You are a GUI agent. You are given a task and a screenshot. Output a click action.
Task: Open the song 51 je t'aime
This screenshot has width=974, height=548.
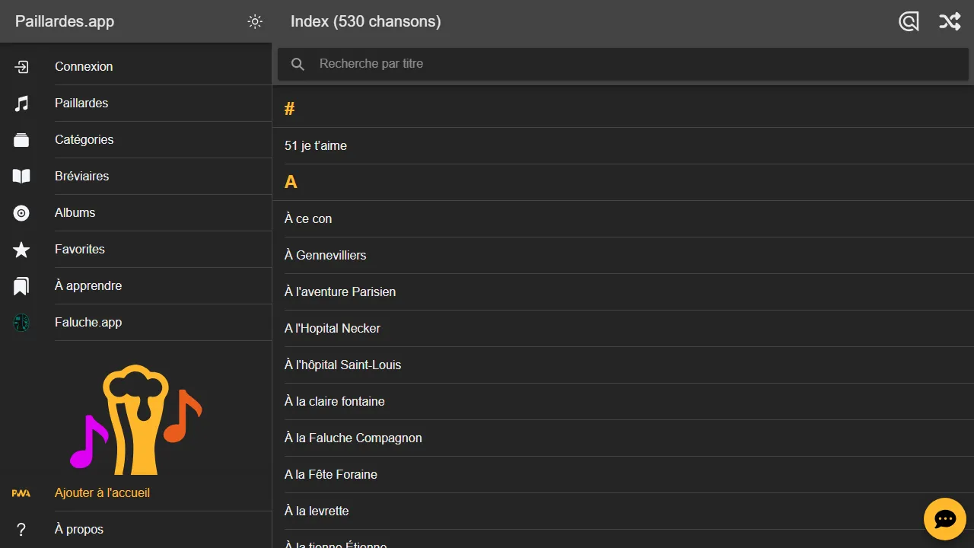316,146
